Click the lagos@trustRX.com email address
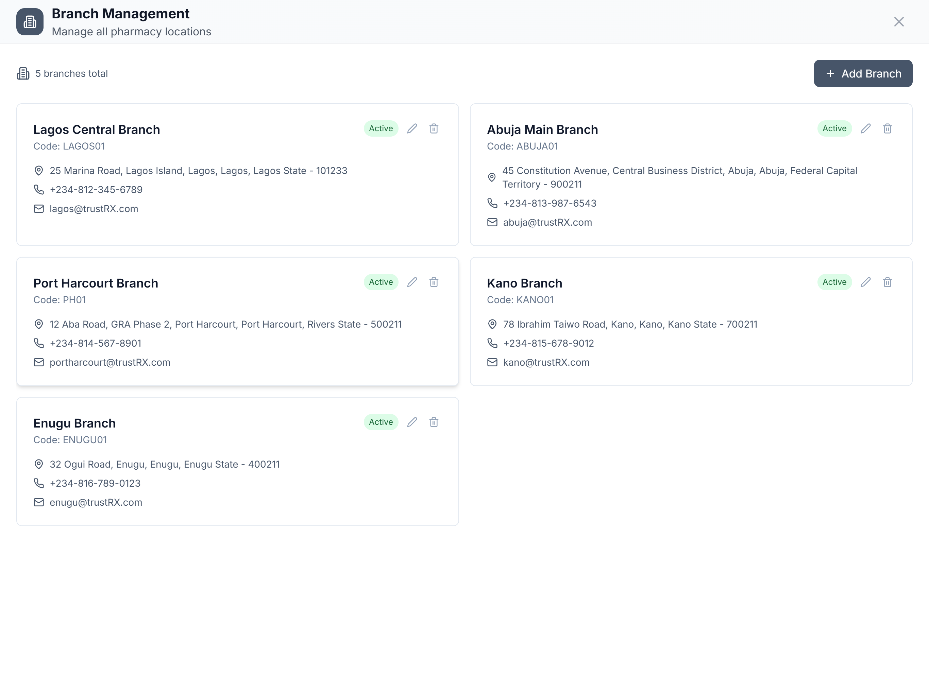This screenshot has height=696, width=929. coord(94,209)
